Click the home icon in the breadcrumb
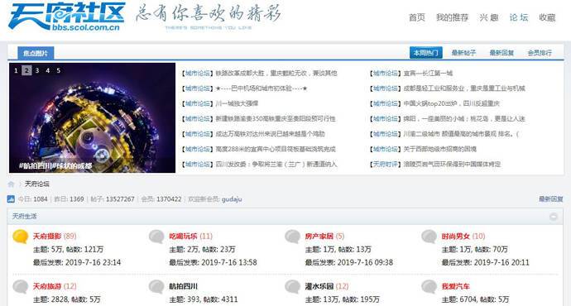Image resolution: width=571 pixels, height=306 pixels. coord(11,184)
